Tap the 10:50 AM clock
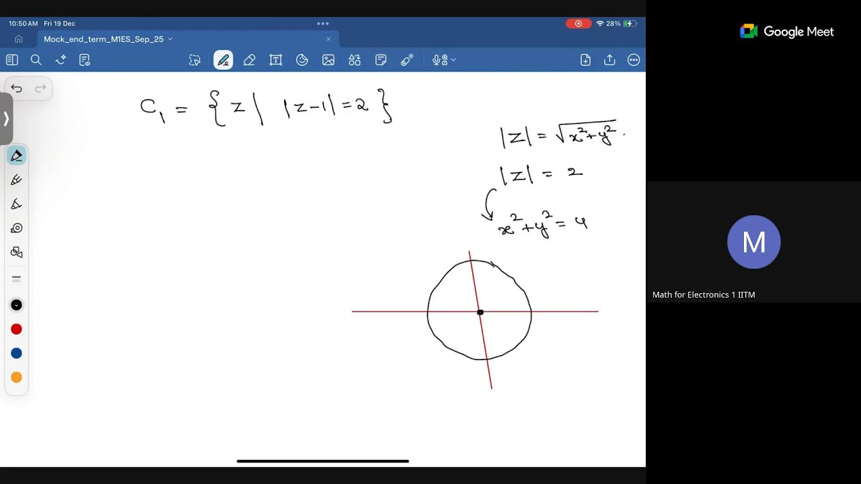Screen dimensions: 861x484 click(23, 24)
